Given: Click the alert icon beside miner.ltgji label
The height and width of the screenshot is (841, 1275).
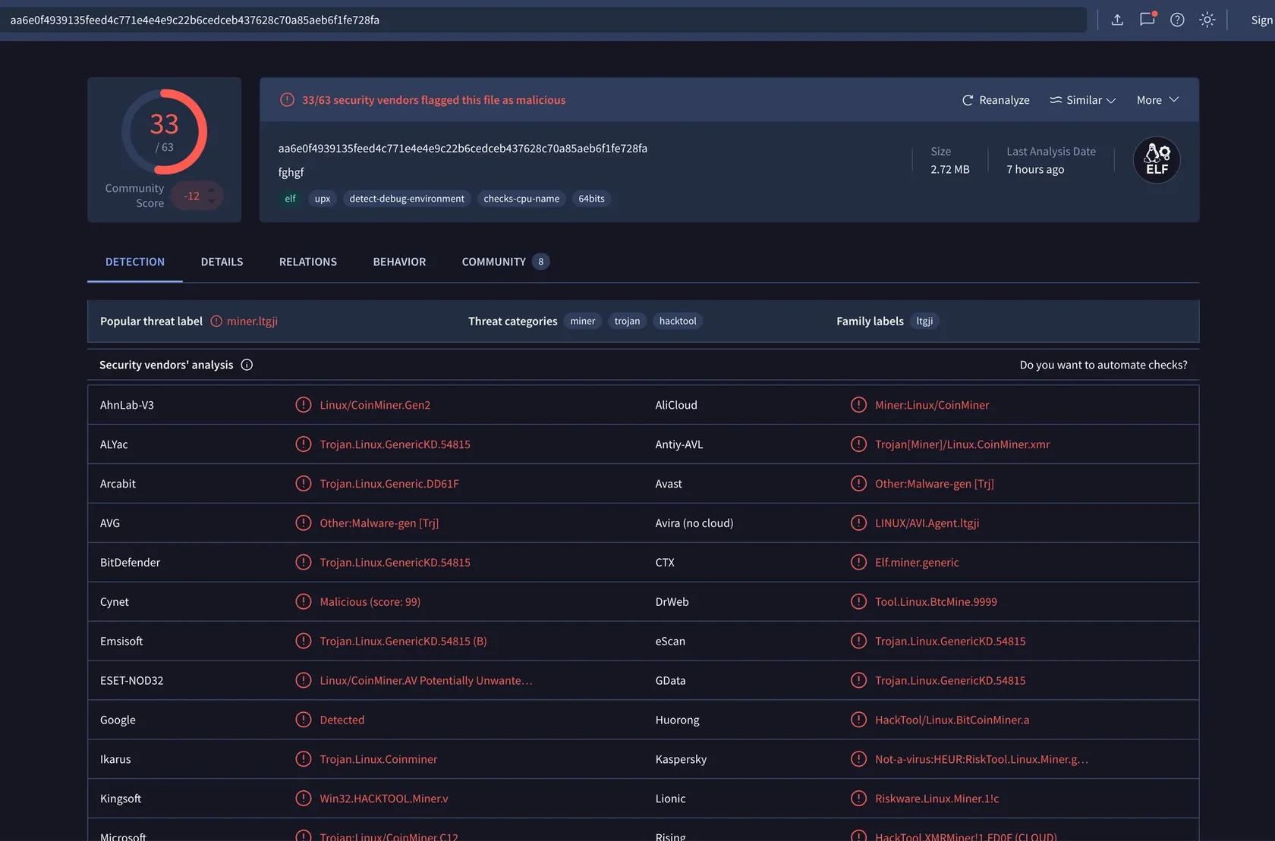Looking at the screenshot, I should coord(216,321).
